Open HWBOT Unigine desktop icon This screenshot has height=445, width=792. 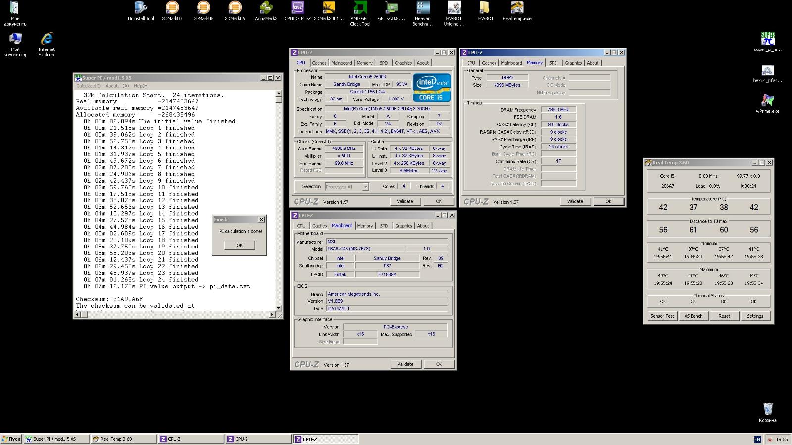[454, 14]
